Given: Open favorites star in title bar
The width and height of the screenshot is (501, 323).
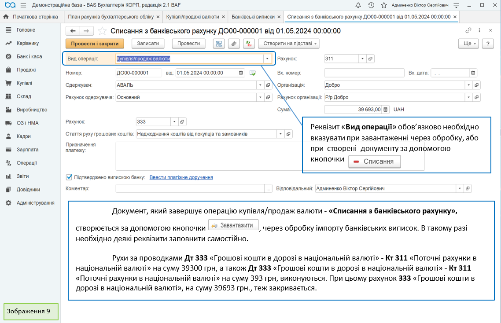Looking at the screenshot, I should tap(384, 5).
